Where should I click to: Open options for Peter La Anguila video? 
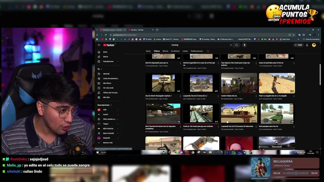[294, 96]
